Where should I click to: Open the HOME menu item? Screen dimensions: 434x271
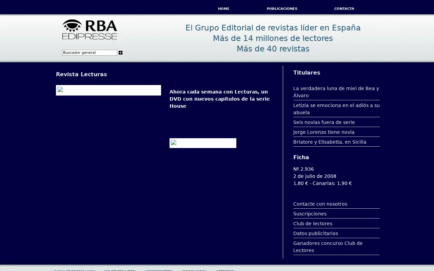click(224, 9)
